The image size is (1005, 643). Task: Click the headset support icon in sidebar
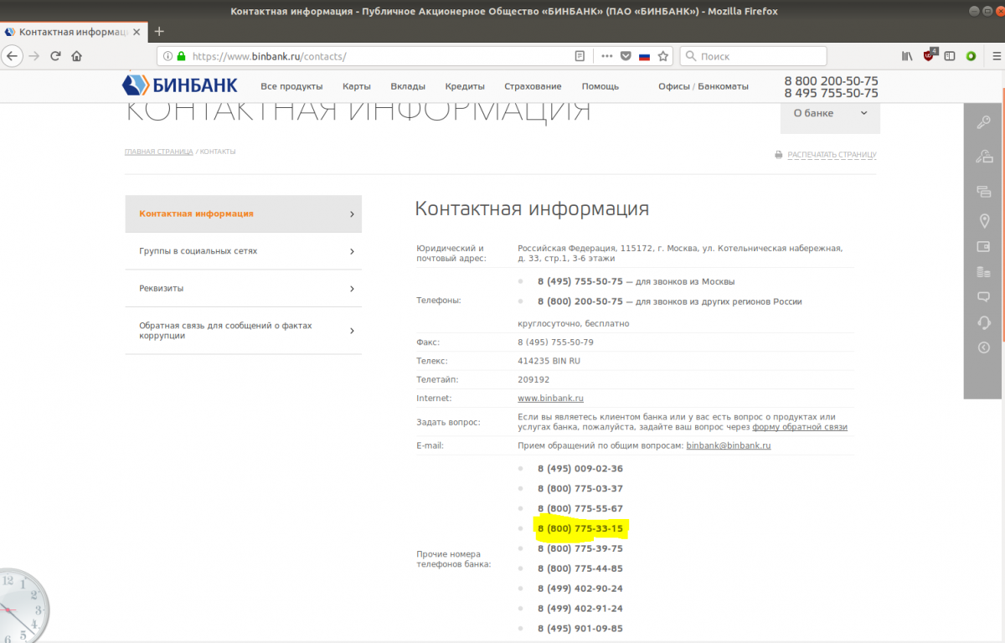pos(984,322)
